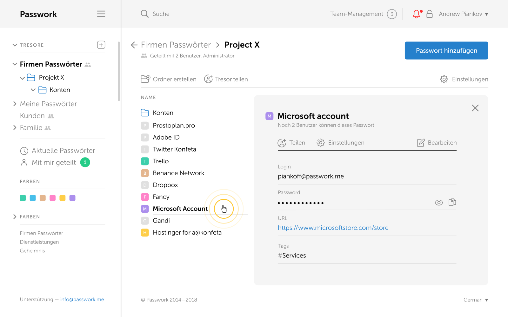The width and height of the screenshot is (508, 317).
Task: Click the Konten folder icon in list
Action: 145,113
